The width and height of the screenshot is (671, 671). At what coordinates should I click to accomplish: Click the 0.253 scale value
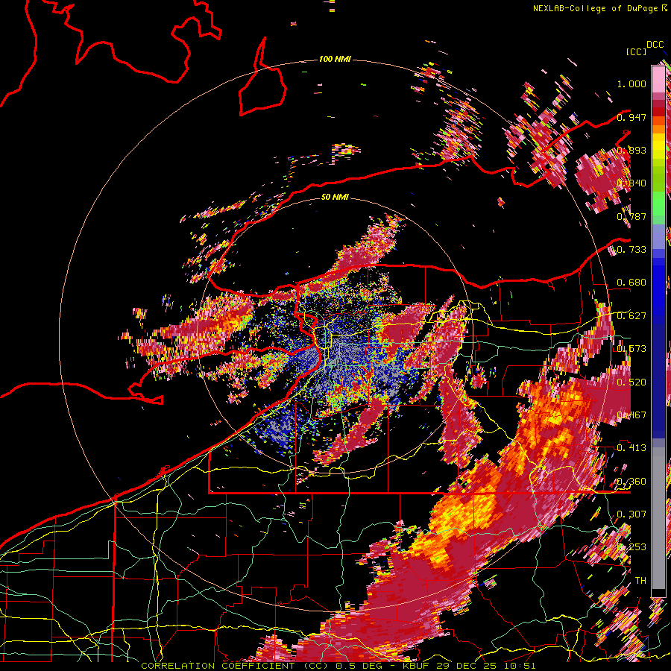click(x=631, y=547)
